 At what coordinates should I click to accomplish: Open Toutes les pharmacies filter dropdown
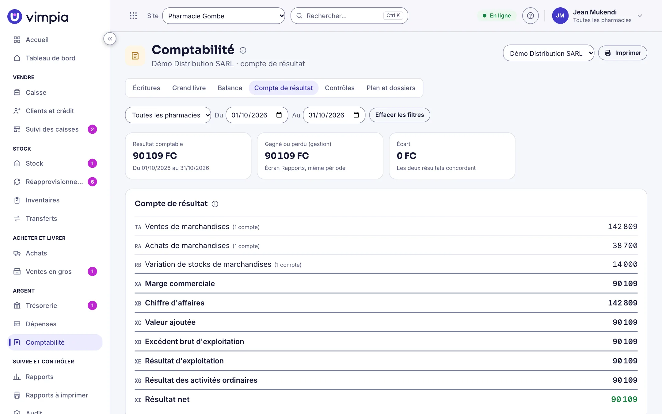tap(168, 115)
